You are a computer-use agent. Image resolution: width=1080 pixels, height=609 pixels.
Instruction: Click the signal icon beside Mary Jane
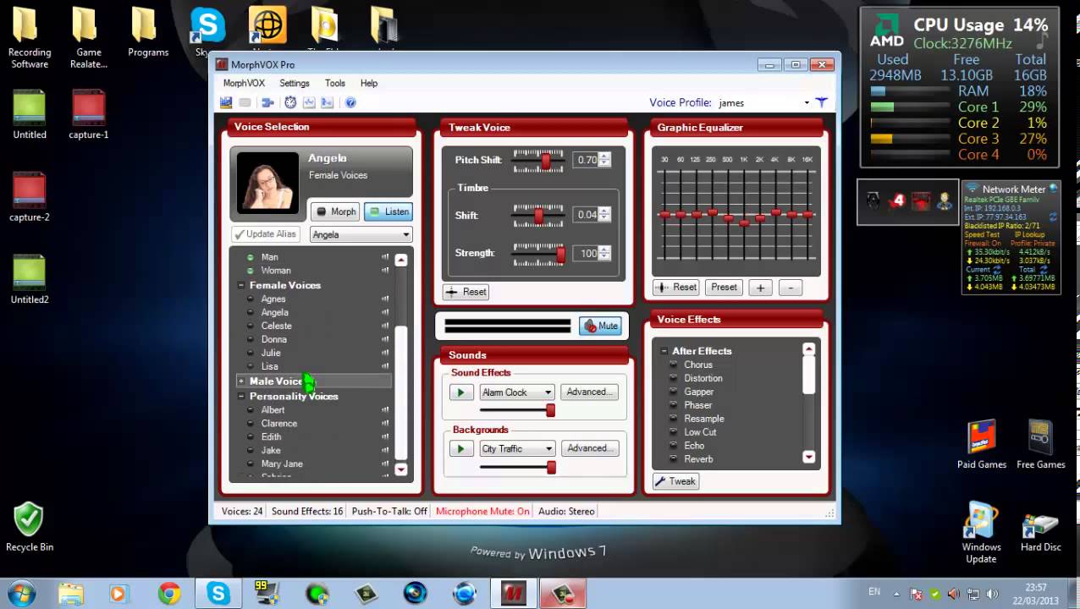coord(385,464)
